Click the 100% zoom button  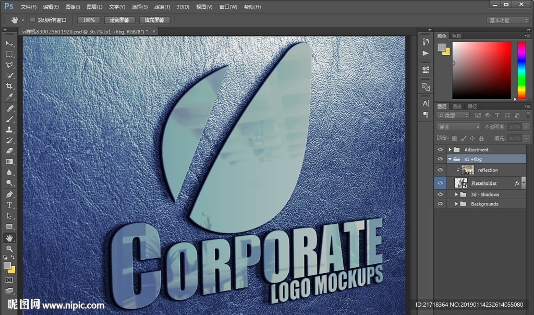[89, 20]
